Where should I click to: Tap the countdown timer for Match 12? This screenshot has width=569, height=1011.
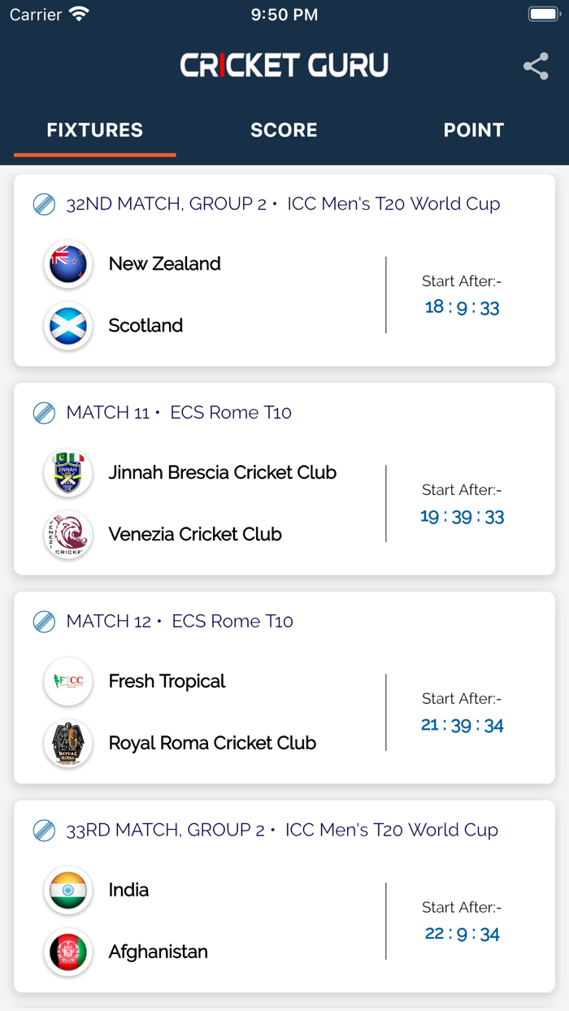(462, 723)
